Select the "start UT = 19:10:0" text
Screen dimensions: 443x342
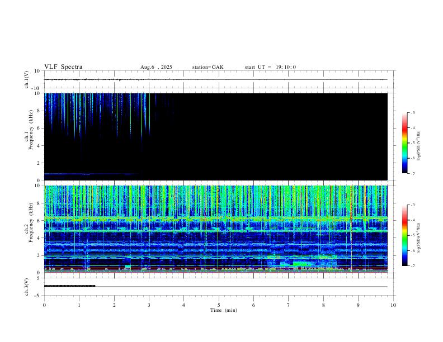click(270, 67)
